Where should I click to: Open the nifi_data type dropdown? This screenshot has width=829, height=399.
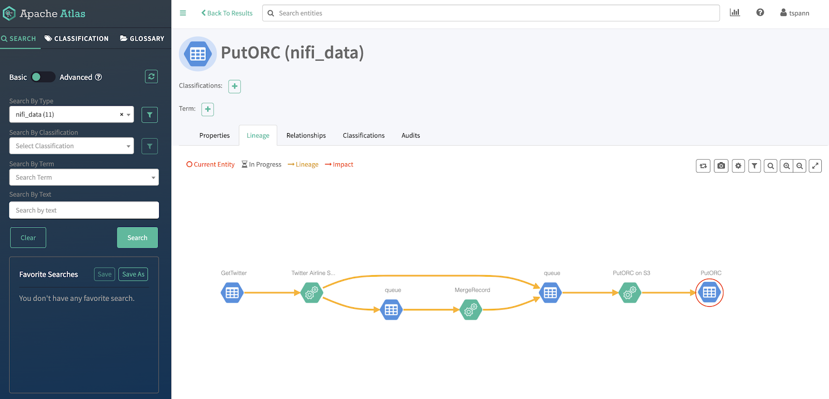(72, 115)
